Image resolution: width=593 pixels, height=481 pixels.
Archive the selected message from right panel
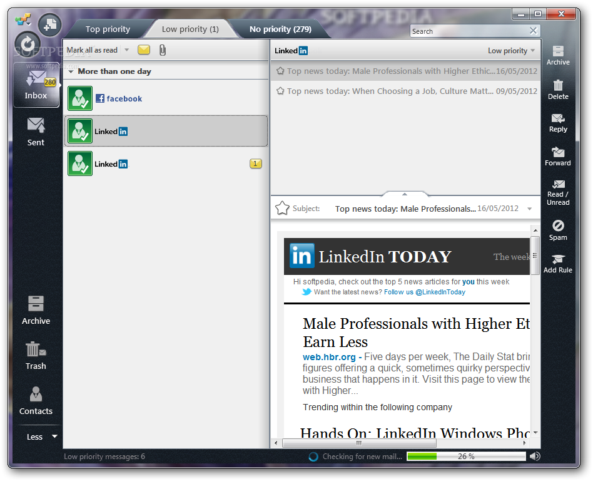[558, 55]
